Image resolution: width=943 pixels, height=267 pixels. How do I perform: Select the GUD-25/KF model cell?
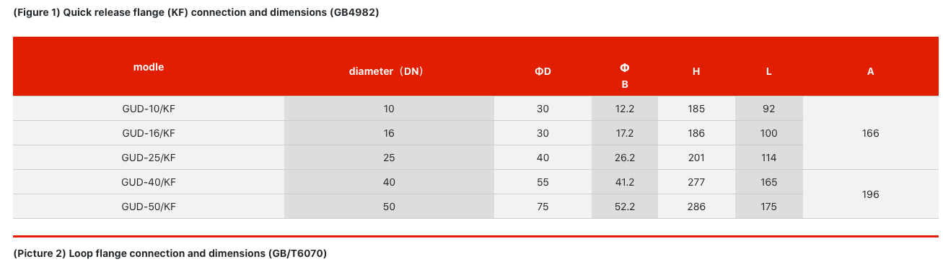tap(149, 158)
